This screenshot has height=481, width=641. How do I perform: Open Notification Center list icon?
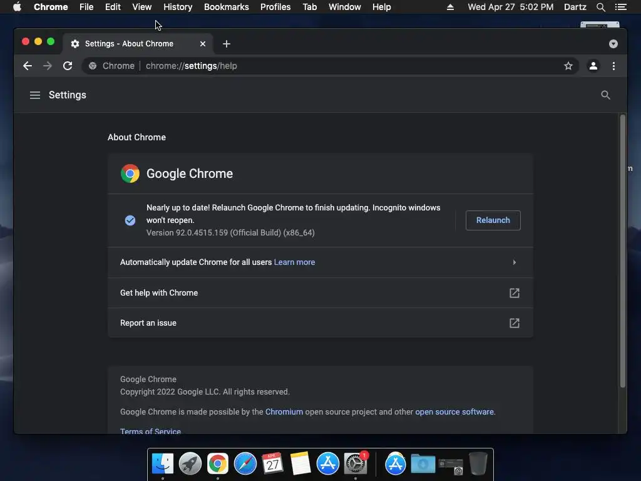point(621,7)
